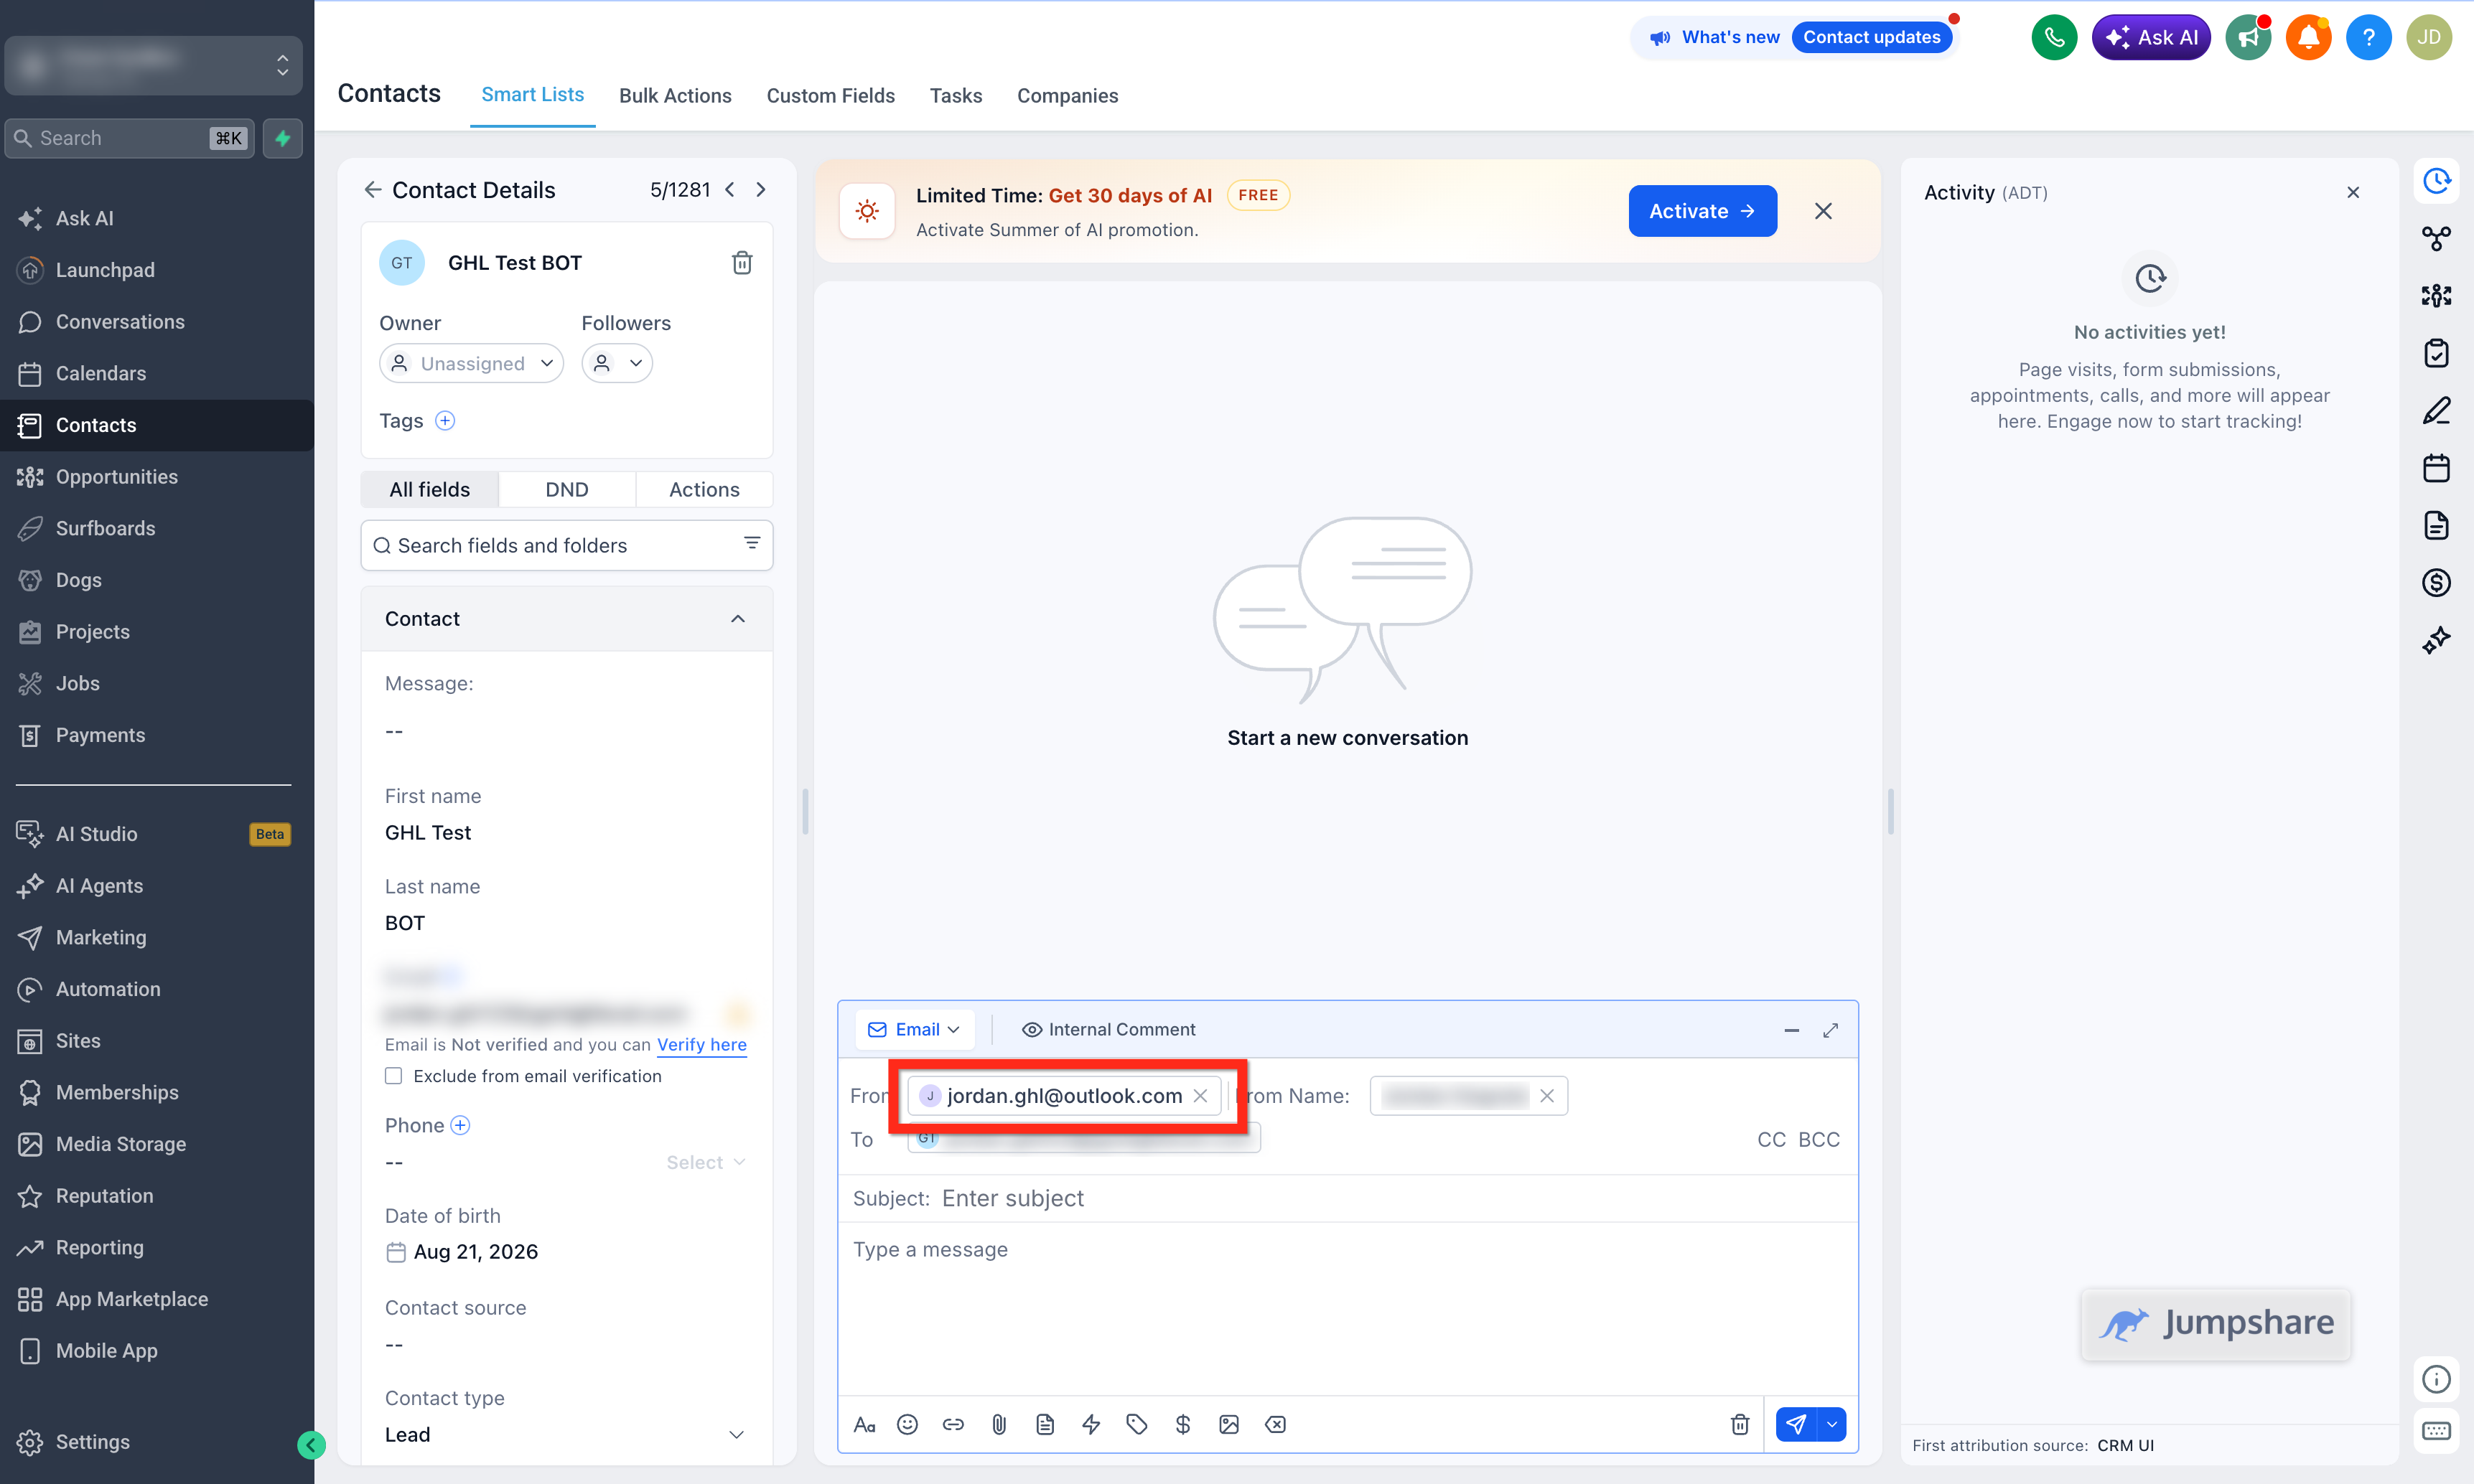Viewport: 2474px width, 1484px height.
Task: Open the green phone dialer icon
Action: coord(2054,38)
